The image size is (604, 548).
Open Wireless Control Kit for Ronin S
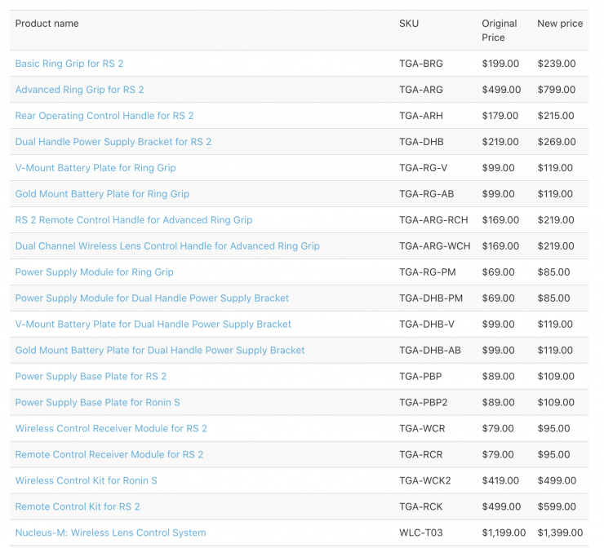[87, 481]
